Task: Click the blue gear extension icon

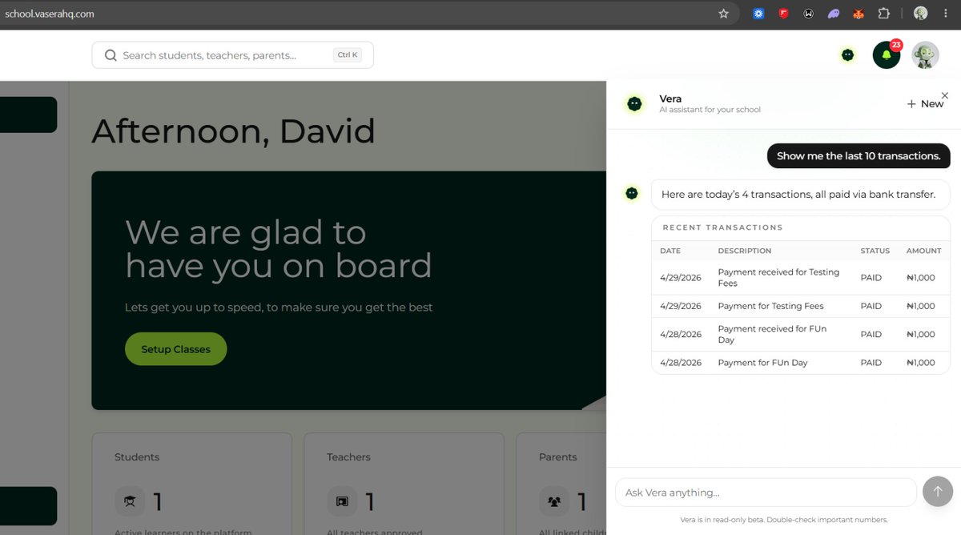Action: 758,14
